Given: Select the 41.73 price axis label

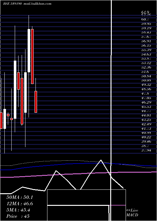Looking at the screenshot, I should click(146, 128).
